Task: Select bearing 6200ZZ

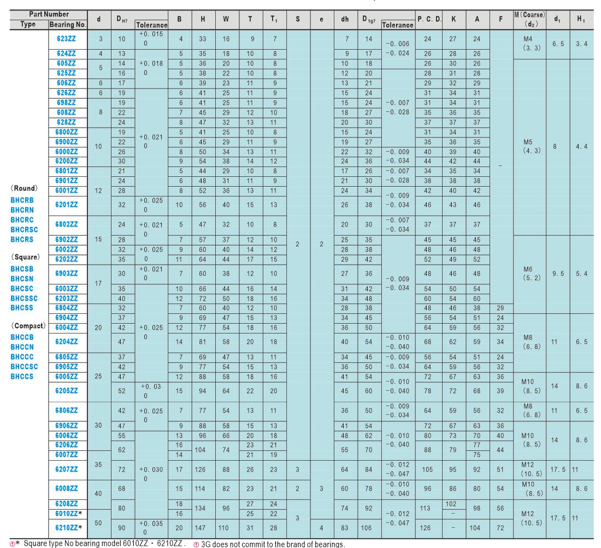Action: 66,161
